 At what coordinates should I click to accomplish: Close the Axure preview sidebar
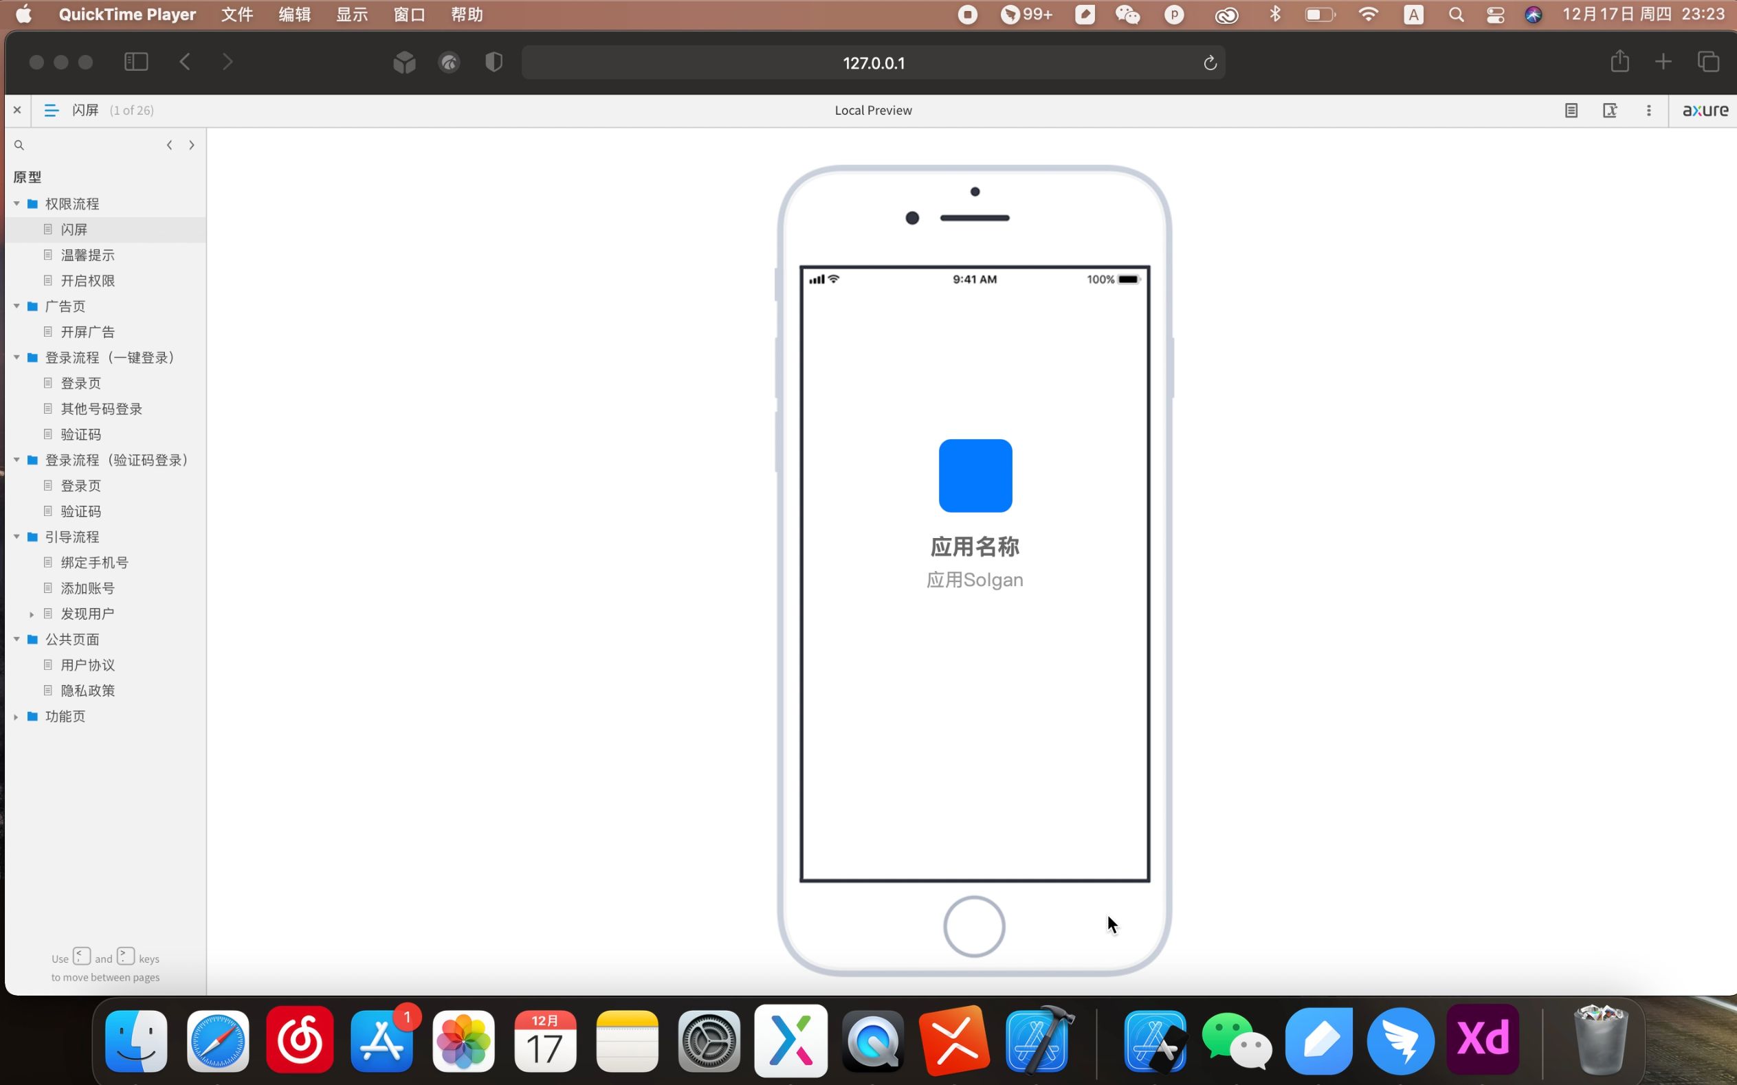(x=17, y=110)
